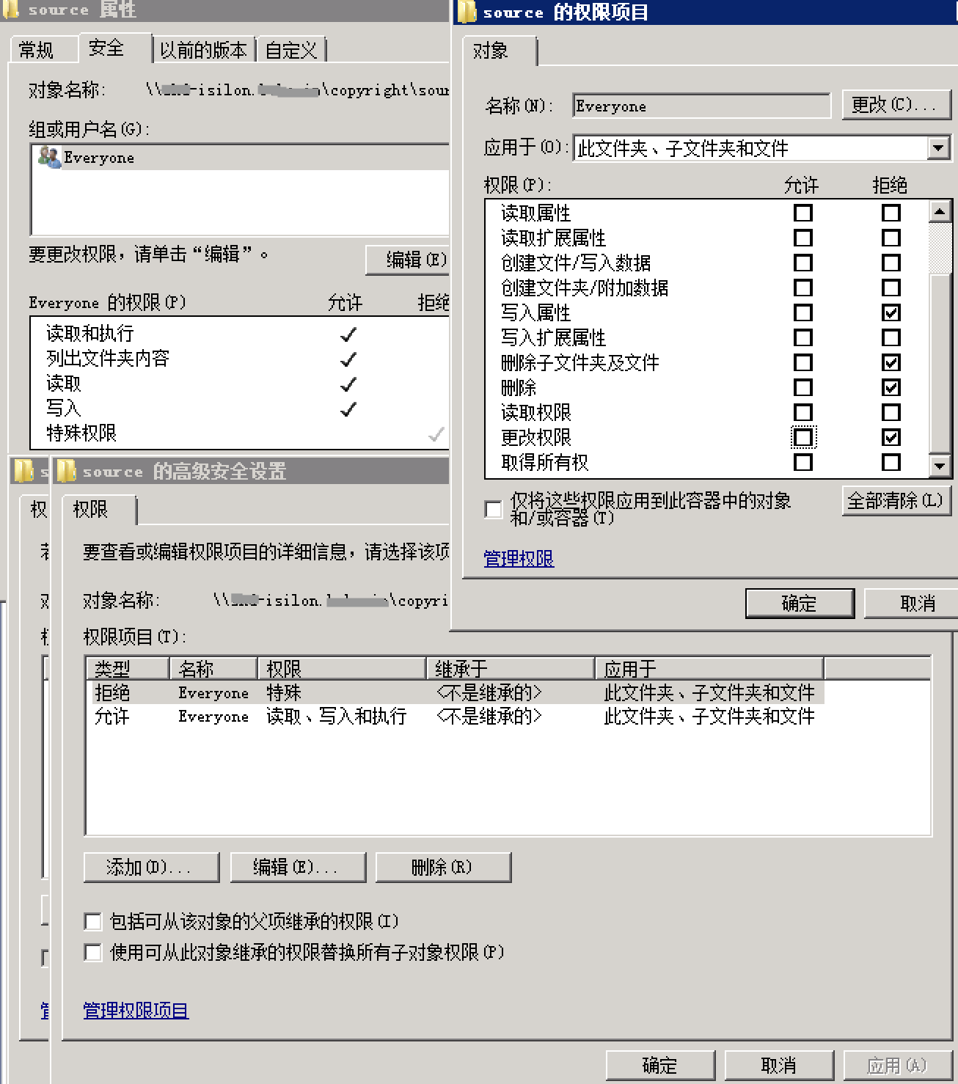Click the 类型 column header

(128, 669)
